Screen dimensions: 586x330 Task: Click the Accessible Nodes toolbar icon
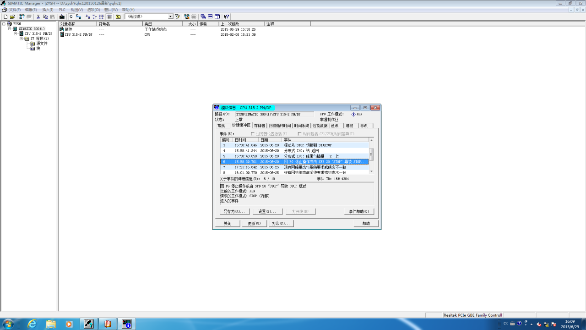(22, 16)
